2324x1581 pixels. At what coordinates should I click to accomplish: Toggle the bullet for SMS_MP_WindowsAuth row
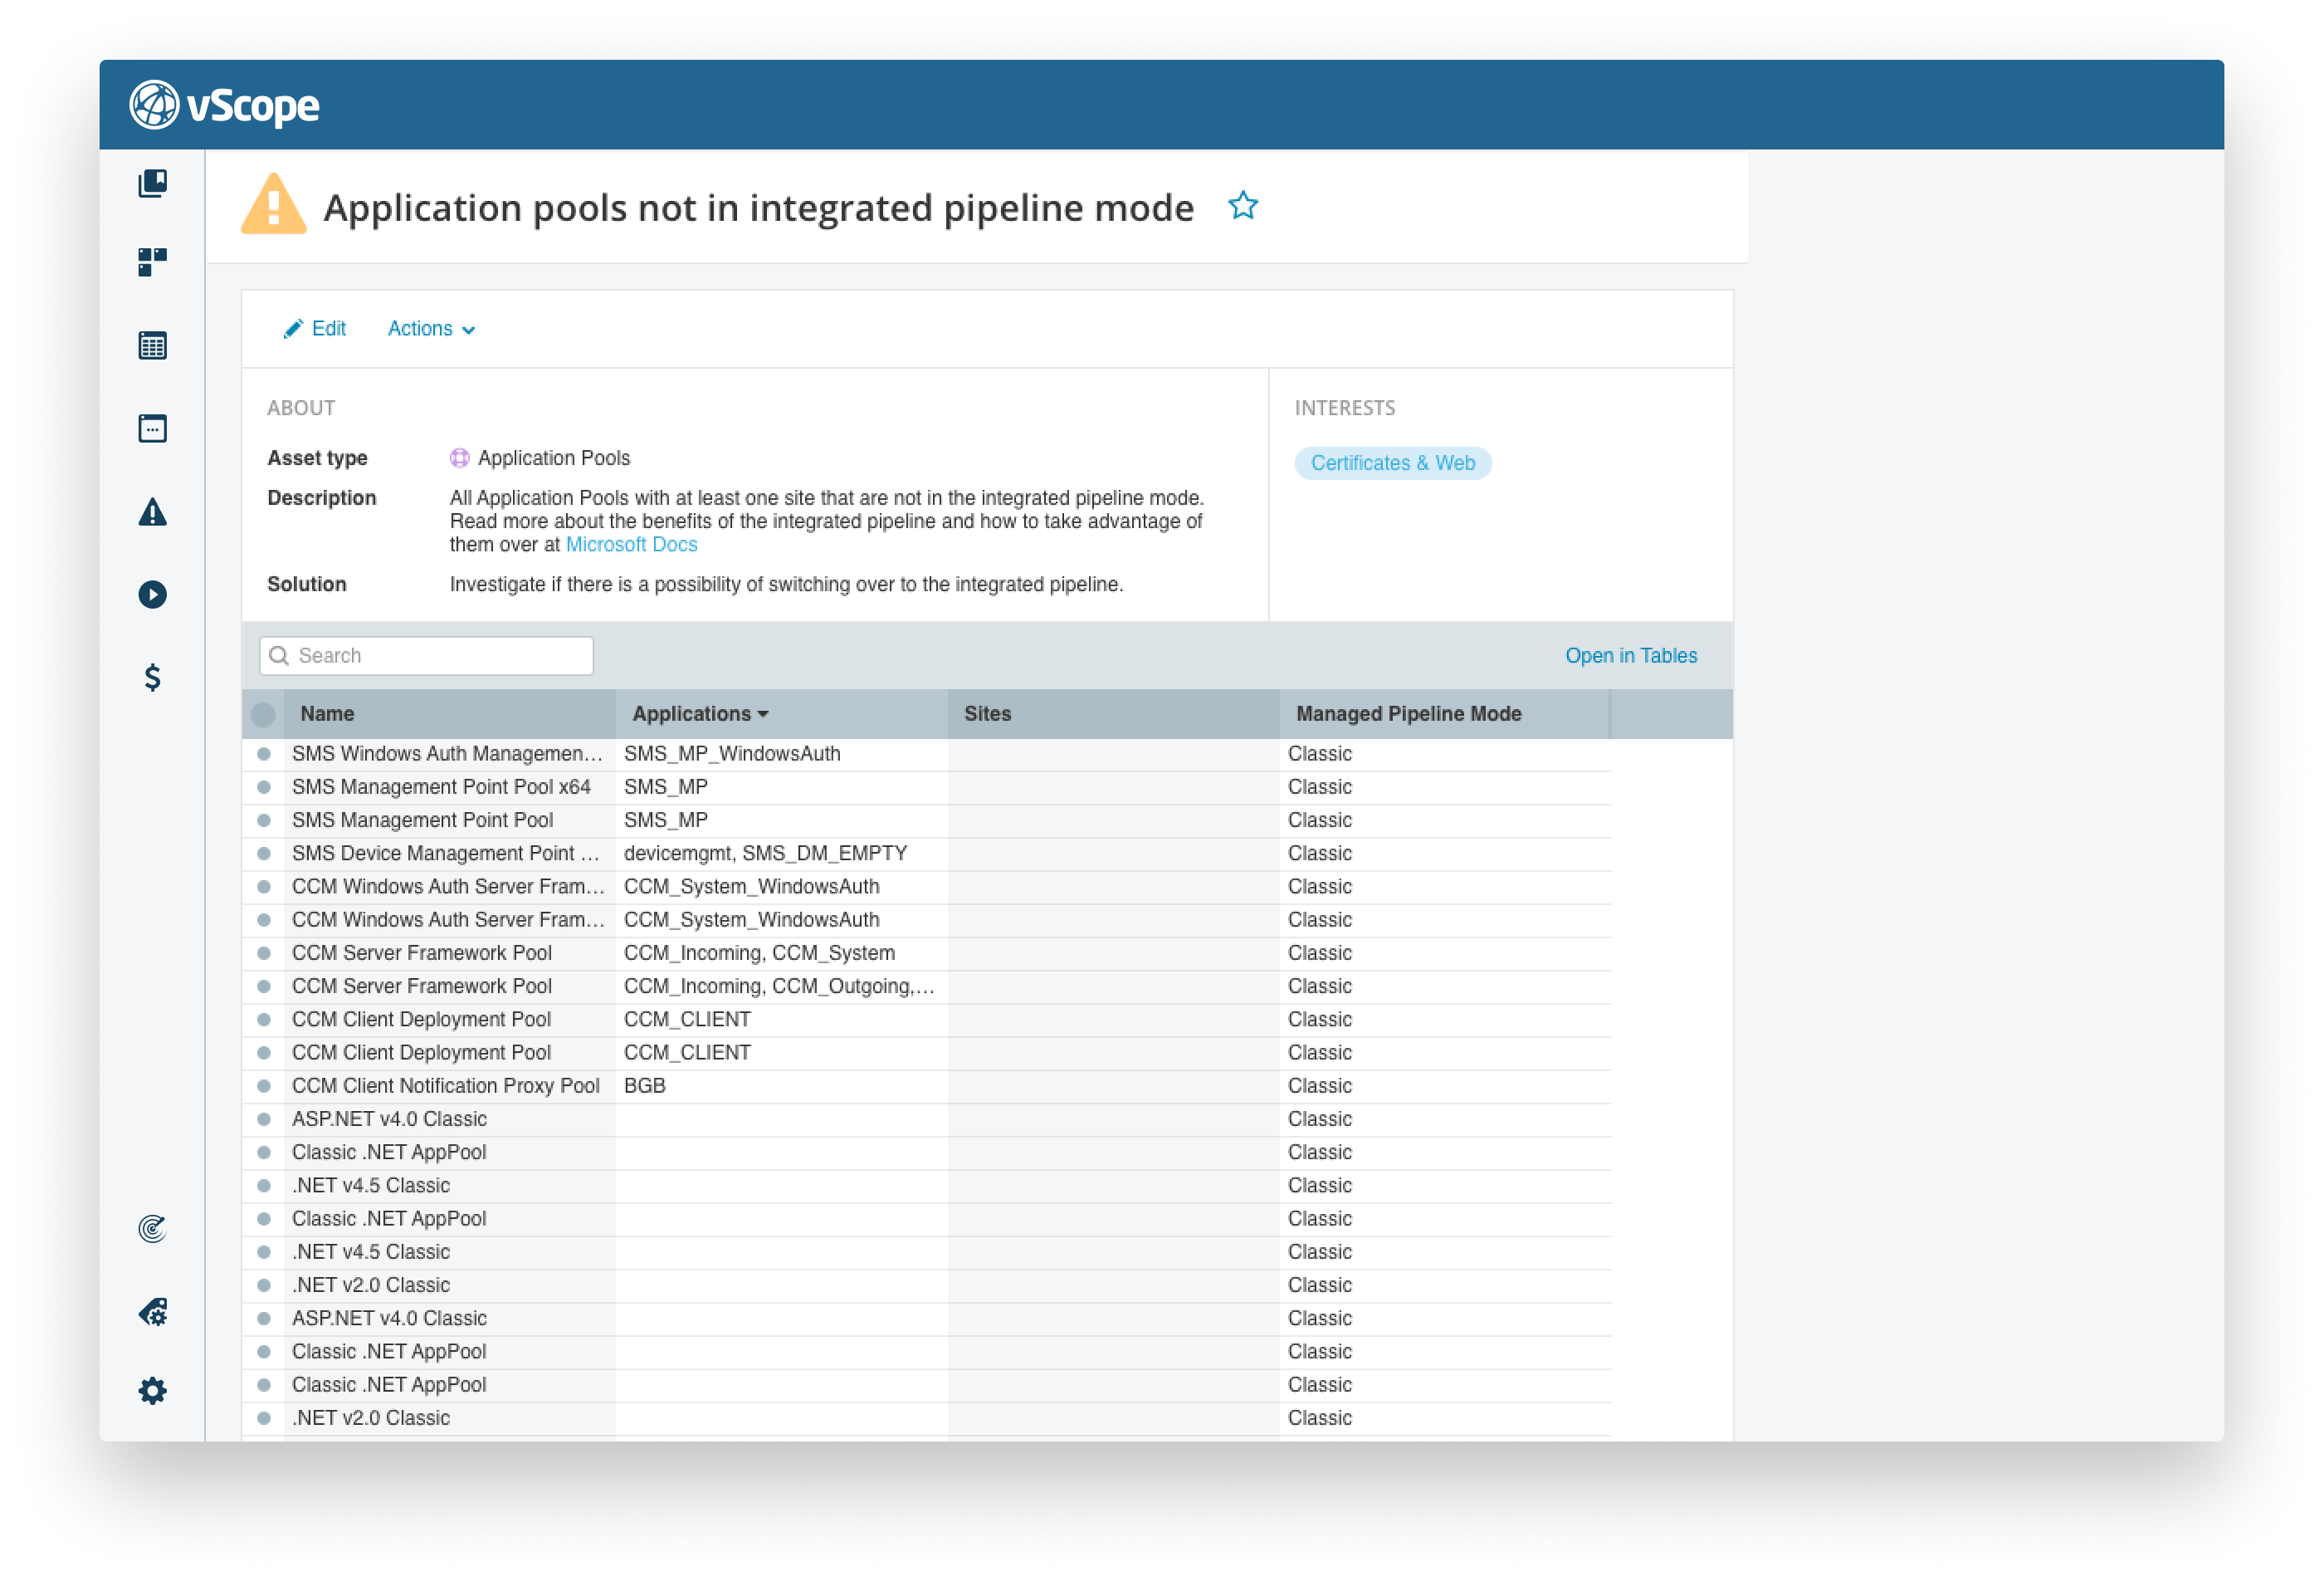click(263, 753)
